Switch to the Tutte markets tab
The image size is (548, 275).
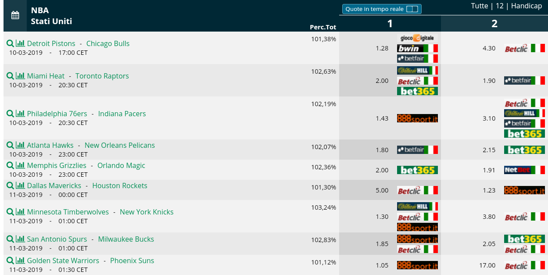[x=480, y=6]
